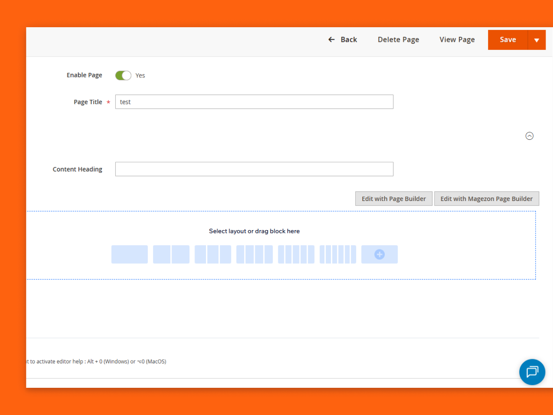The width and height of the screenshot is (553, 415).
Task: Open the editor with Page Builder
Action: tap(394, 198)
